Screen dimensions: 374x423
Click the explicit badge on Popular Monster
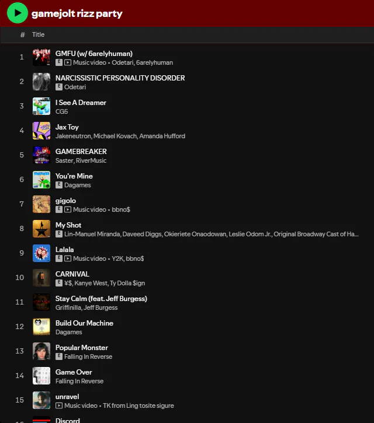click(59, 356)
